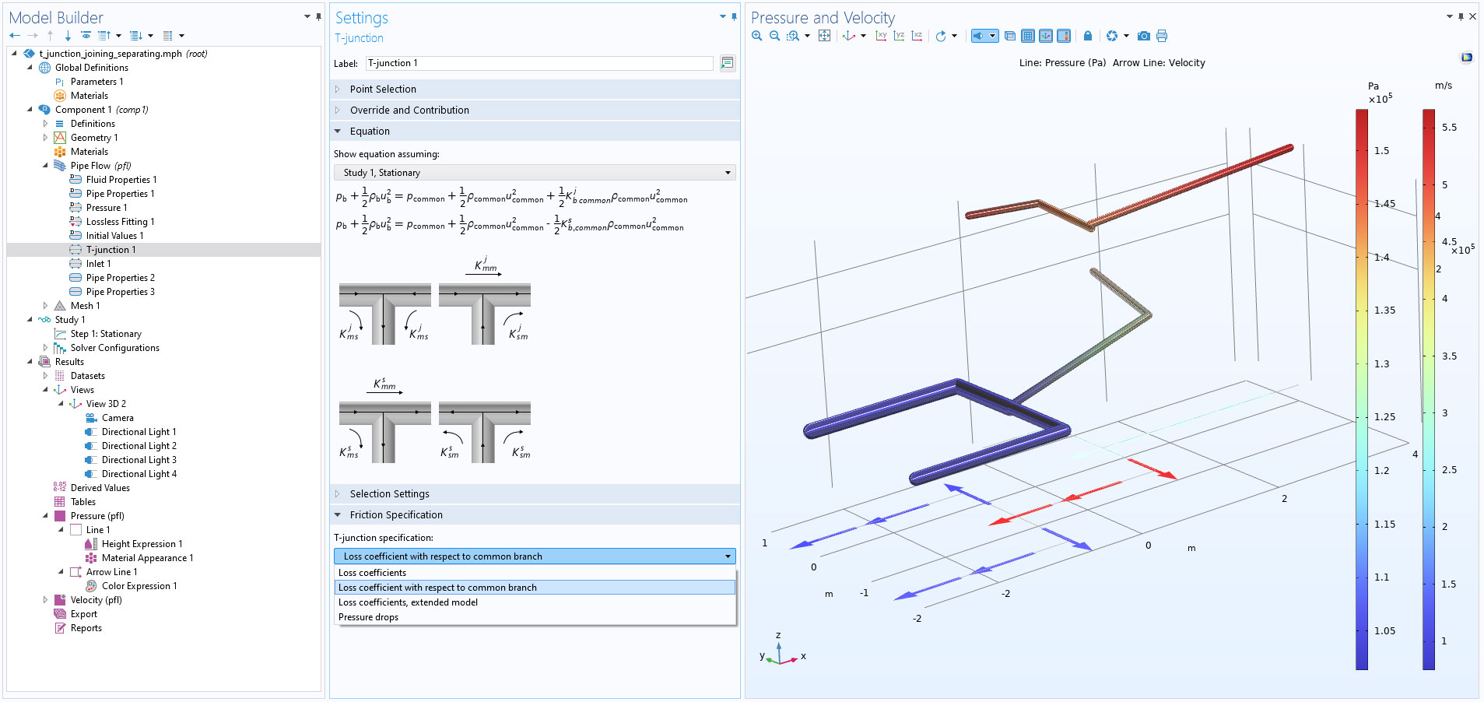1484x702 pixels.
Task: Open the Derived Values node
Action: click(x=100, y=488)
